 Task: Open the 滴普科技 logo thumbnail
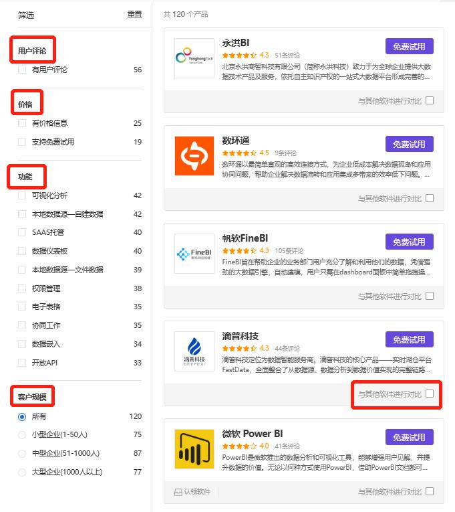(194, 351)
